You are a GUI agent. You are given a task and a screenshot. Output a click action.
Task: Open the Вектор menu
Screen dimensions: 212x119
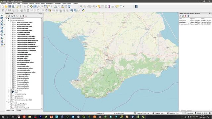37,4
